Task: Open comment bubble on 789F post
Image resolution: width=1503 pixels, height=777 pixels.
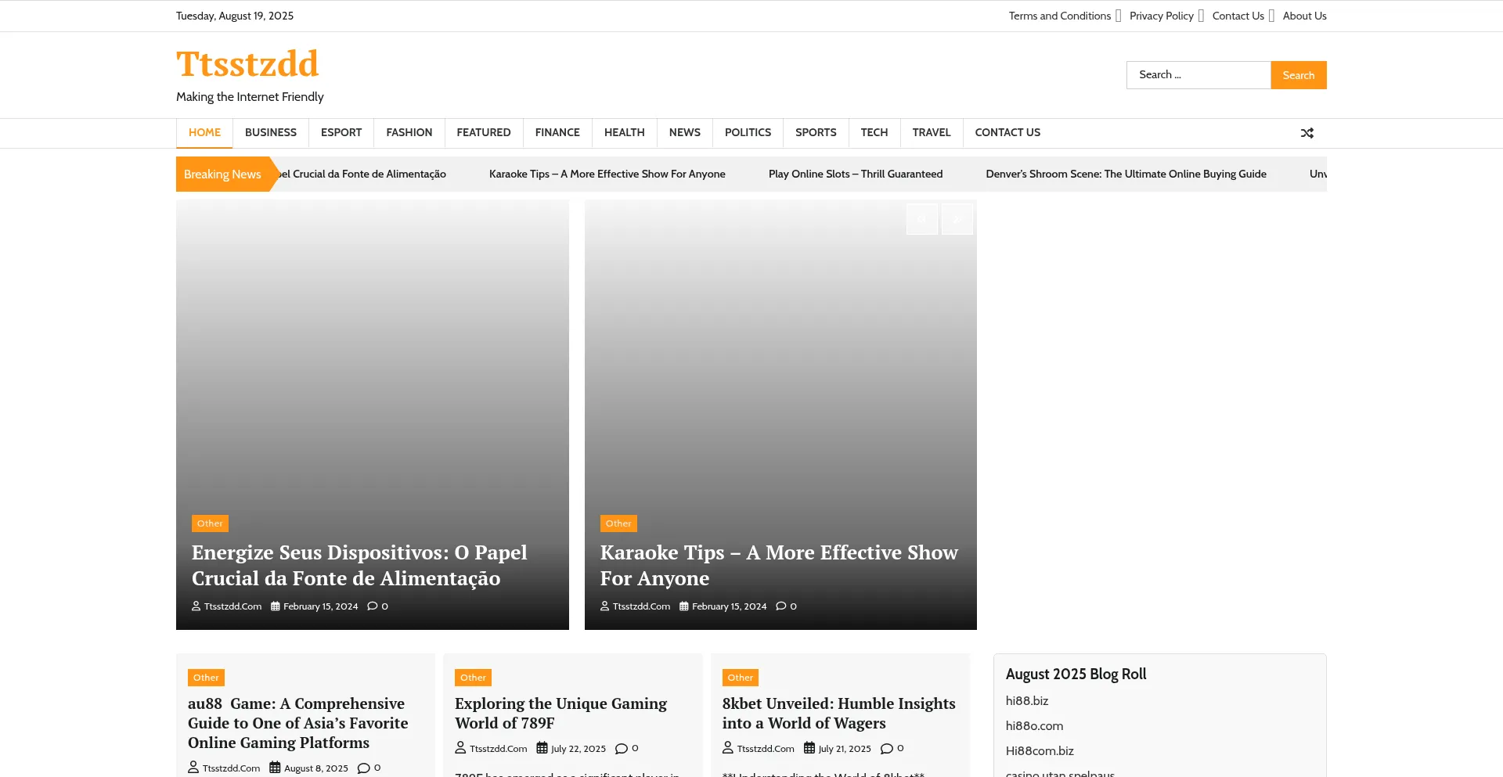Action: (x=622, y=748)
